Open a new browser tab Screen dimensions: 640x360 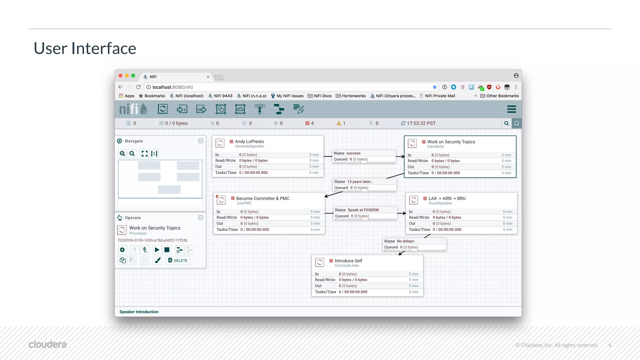pos(219,77)
